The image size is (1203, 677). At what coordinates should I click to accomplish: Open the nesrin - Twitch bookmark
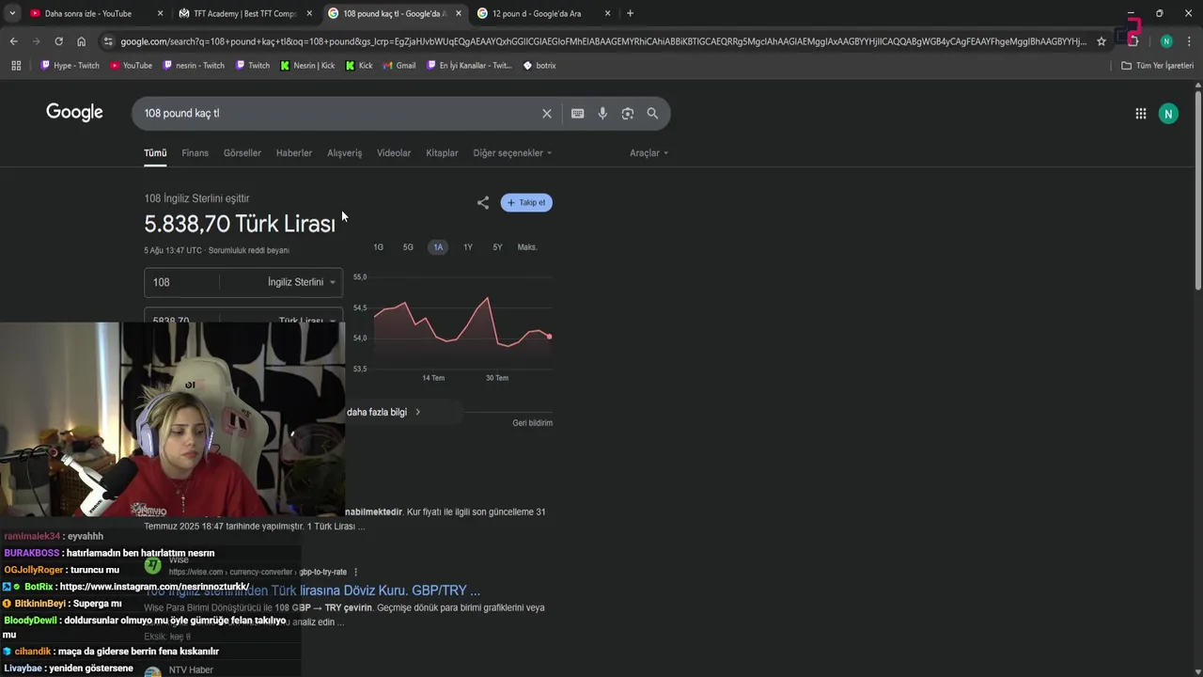(194, 66)
